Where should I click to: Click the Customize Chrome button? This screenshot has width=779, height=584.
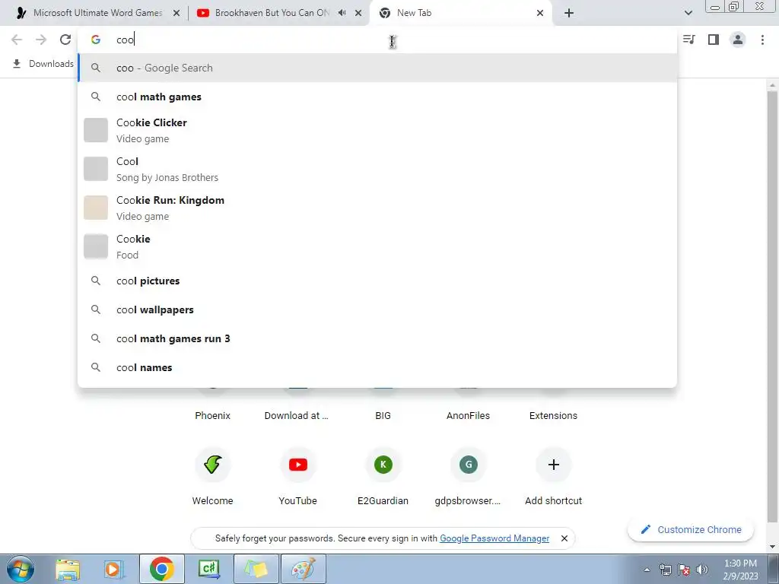(x=691, y=530)
